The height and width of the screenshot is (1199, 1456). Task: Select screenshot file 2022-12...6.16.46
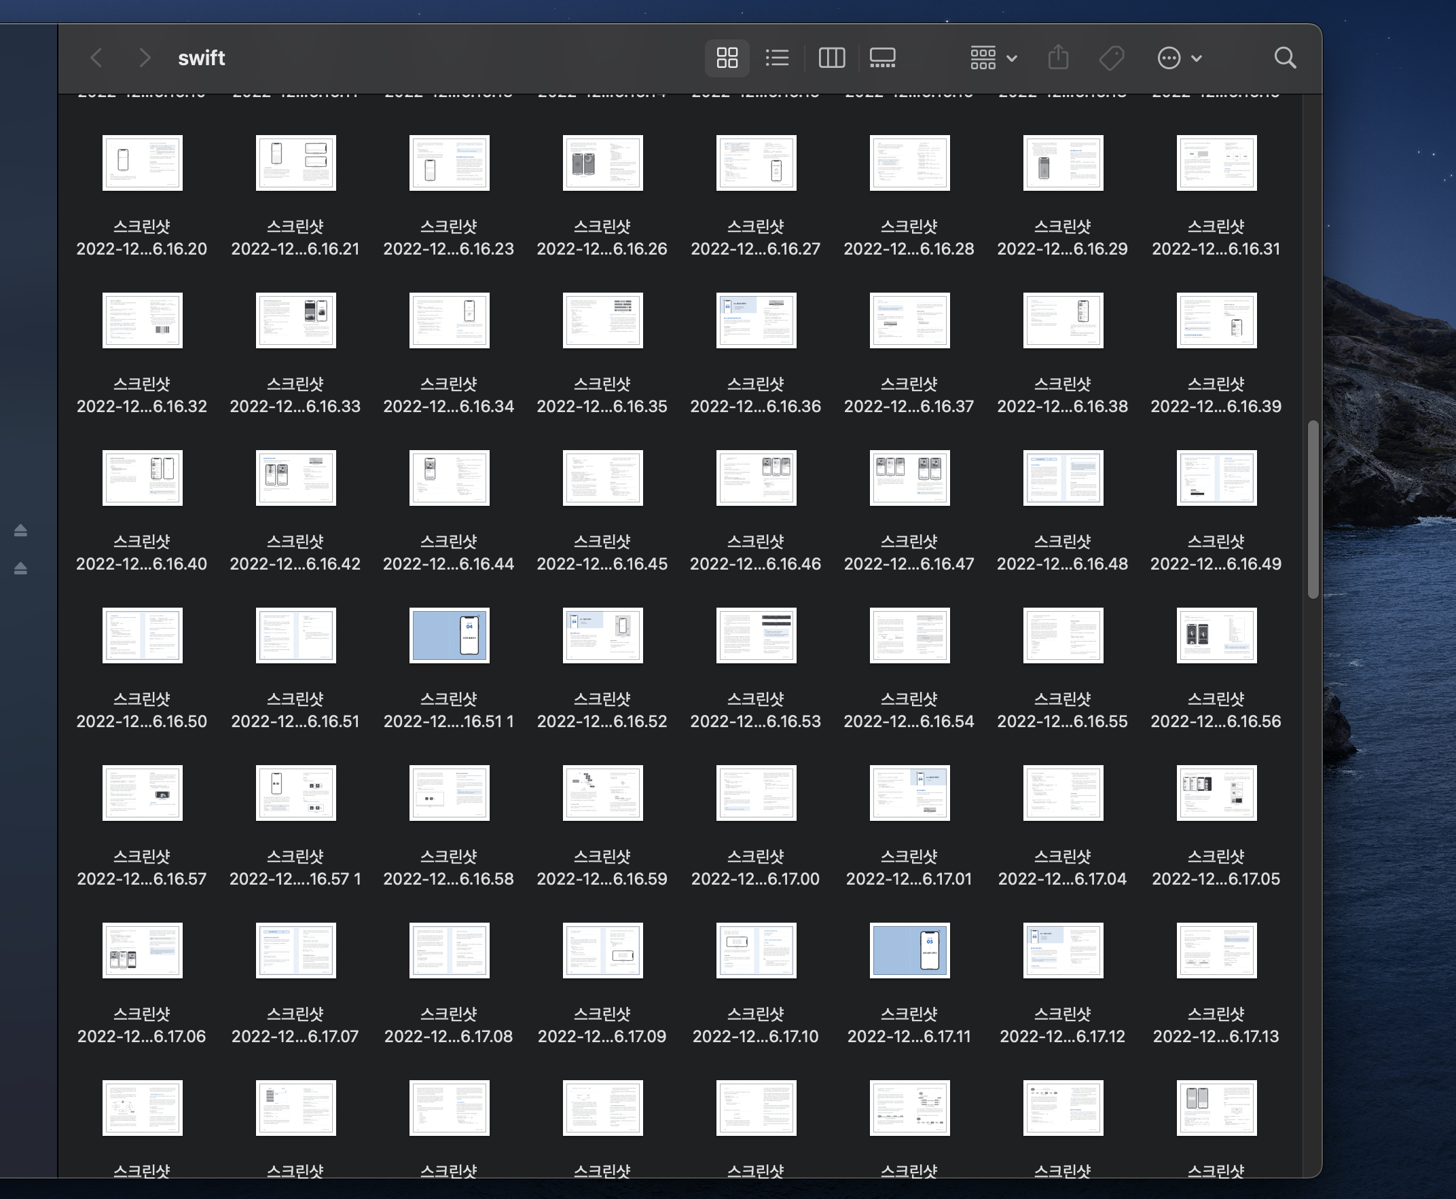point(756,478)
